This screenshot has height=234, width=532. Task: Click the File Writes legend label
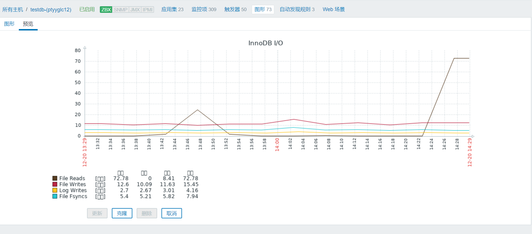tap(72, 184)
